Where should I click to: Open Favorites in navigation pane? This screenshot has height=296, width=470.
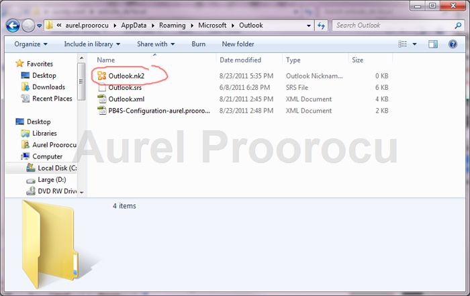click(x=40, y=64)
